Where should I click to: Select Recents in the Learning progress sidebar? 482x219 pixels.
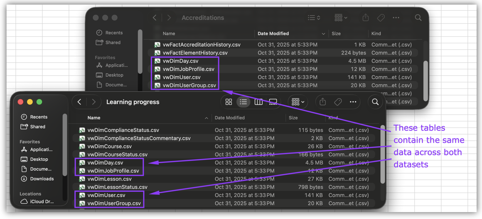[x=39, y=117]
